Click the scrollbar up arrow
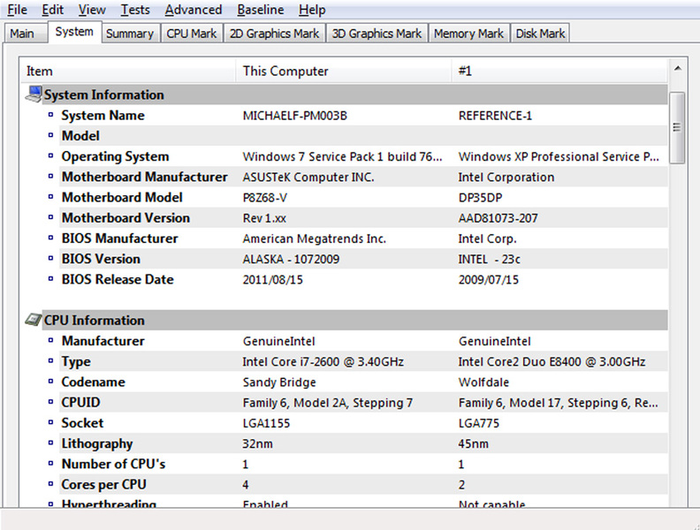 click(677, 68)
